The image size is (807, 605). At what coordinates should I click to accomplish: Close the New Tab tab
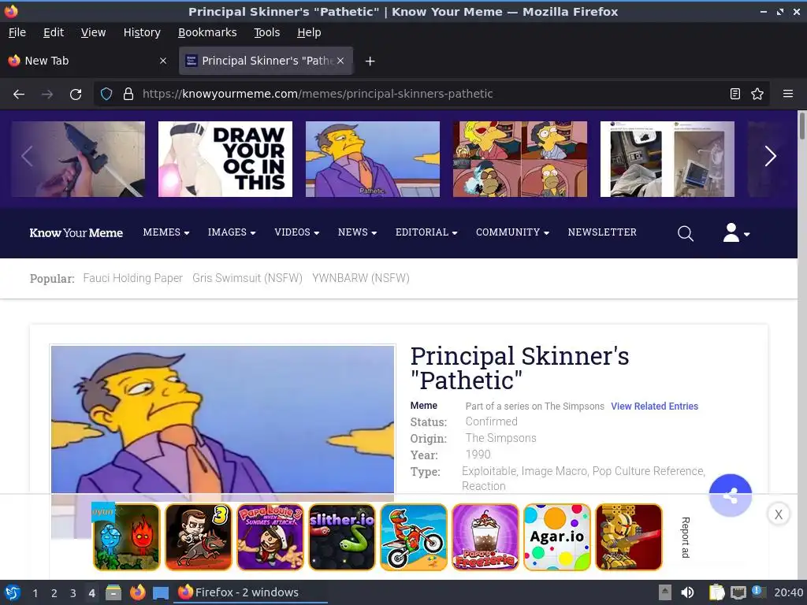pos(163,61)
